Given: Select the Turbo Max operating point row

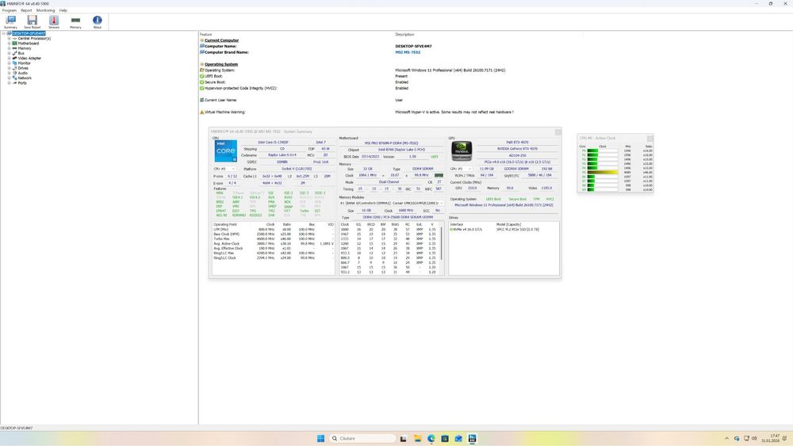Looking at the screenshot, I should point(273,239).
